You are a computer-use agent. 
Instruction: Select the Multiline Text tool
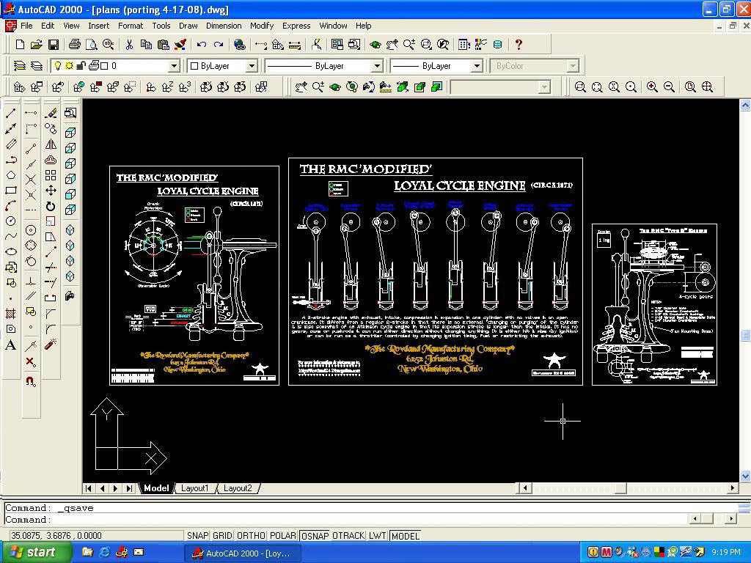[11, 345]
